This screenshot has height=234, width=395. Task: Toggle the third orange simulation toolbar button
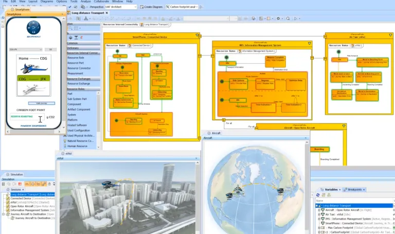click(38, 184)
